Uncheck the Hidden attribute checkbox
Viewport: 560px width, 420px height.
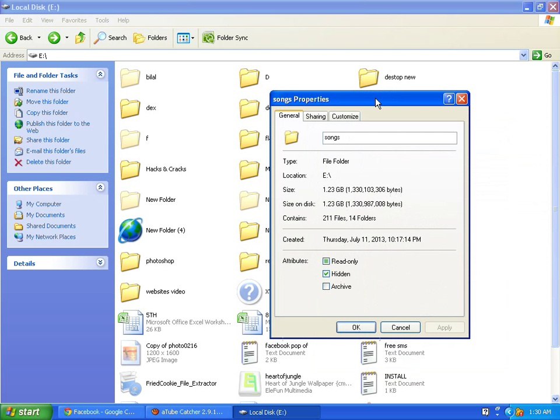pyautogui.click(x=326, y=274)
